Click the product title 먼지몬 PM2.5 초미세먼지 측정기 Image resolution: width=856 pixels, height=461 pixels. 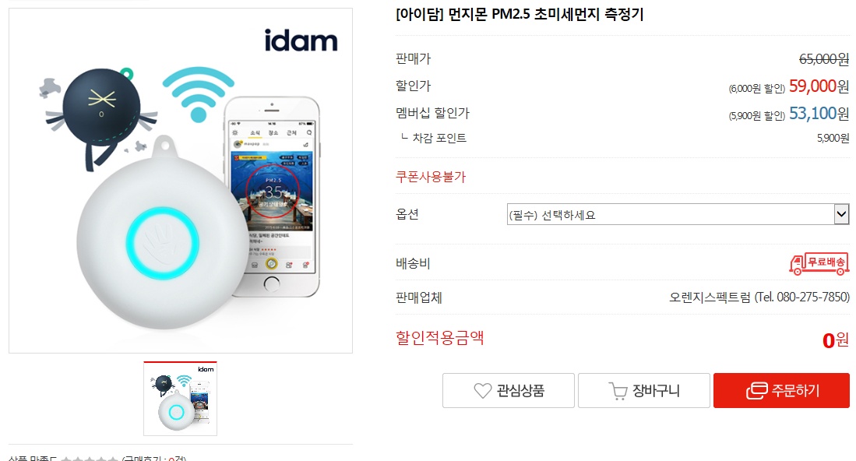point(546,14)
